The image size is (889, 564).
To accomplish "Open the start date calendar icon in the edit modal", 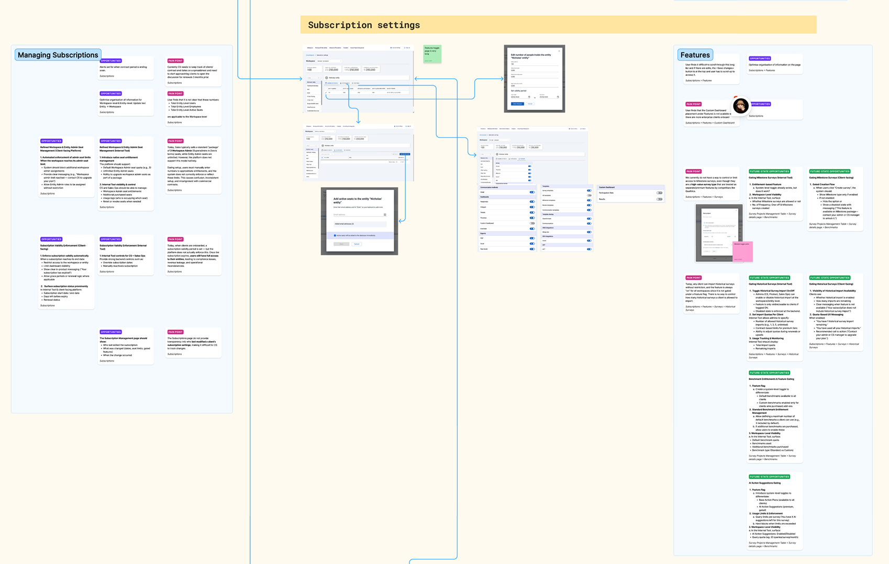I will (x=529, y=97).
